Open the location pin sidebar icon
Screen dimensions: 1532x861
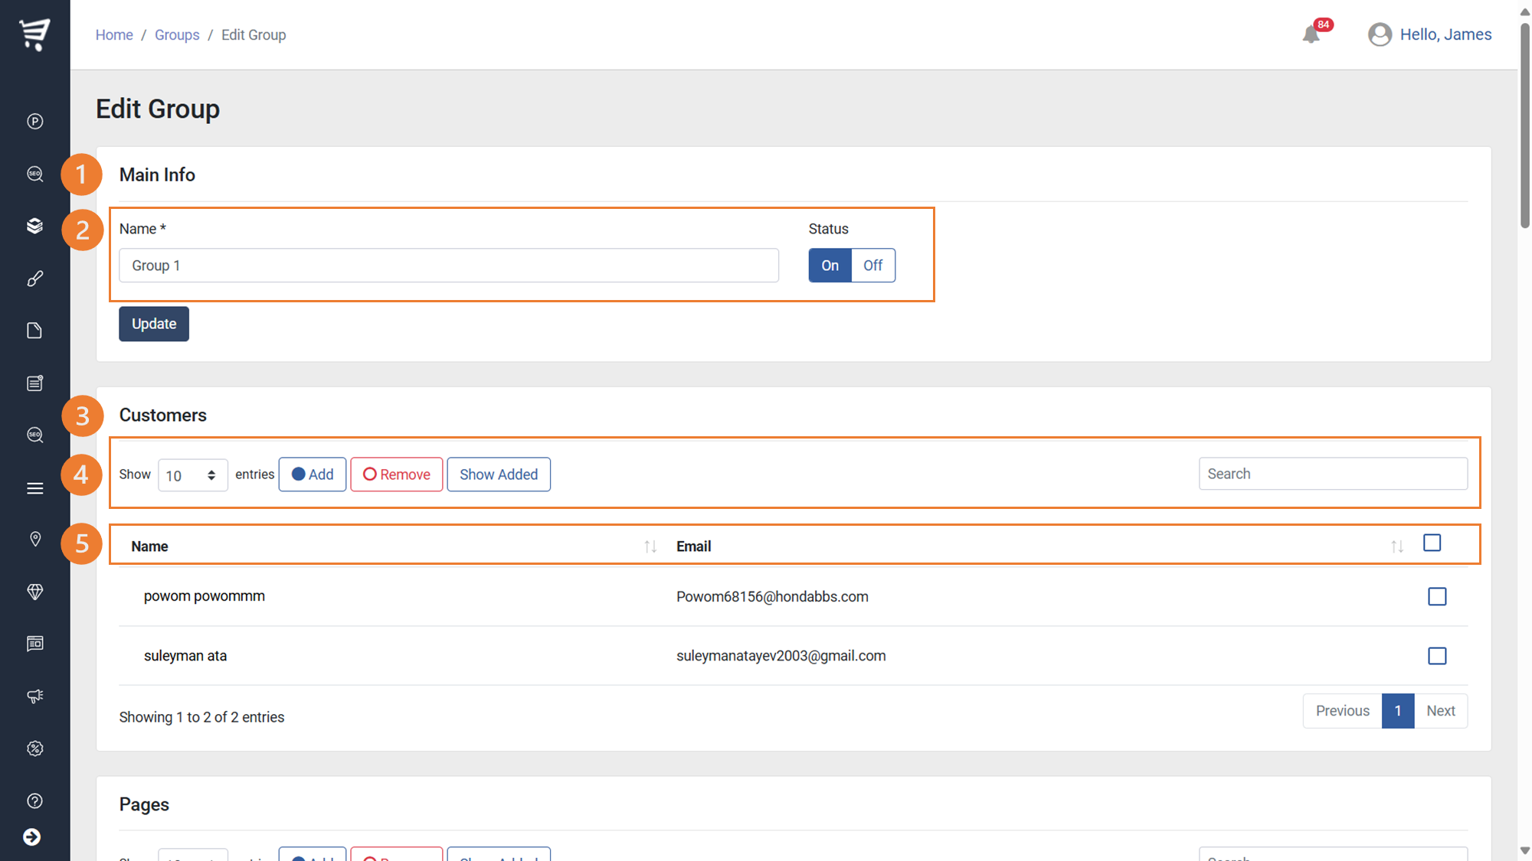[34, 540]
